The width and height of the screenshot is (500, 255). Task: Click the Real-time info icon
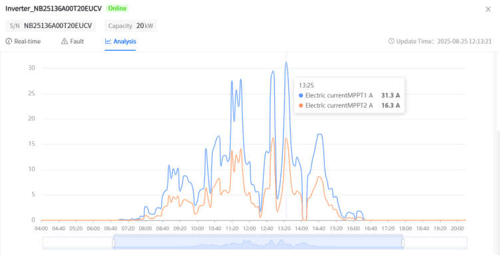[9, 41]
